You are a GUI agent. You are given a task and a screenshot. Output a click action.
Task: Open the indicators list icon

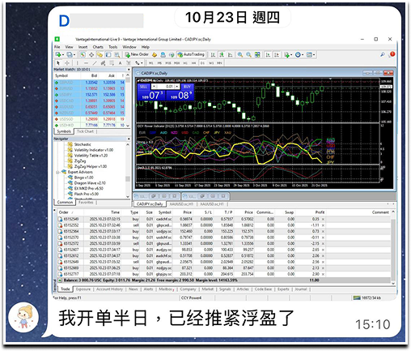click(286, 54)
